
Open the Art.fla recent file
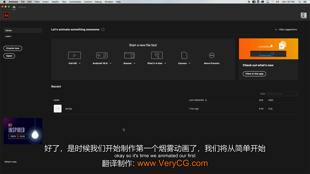(175, 108)
